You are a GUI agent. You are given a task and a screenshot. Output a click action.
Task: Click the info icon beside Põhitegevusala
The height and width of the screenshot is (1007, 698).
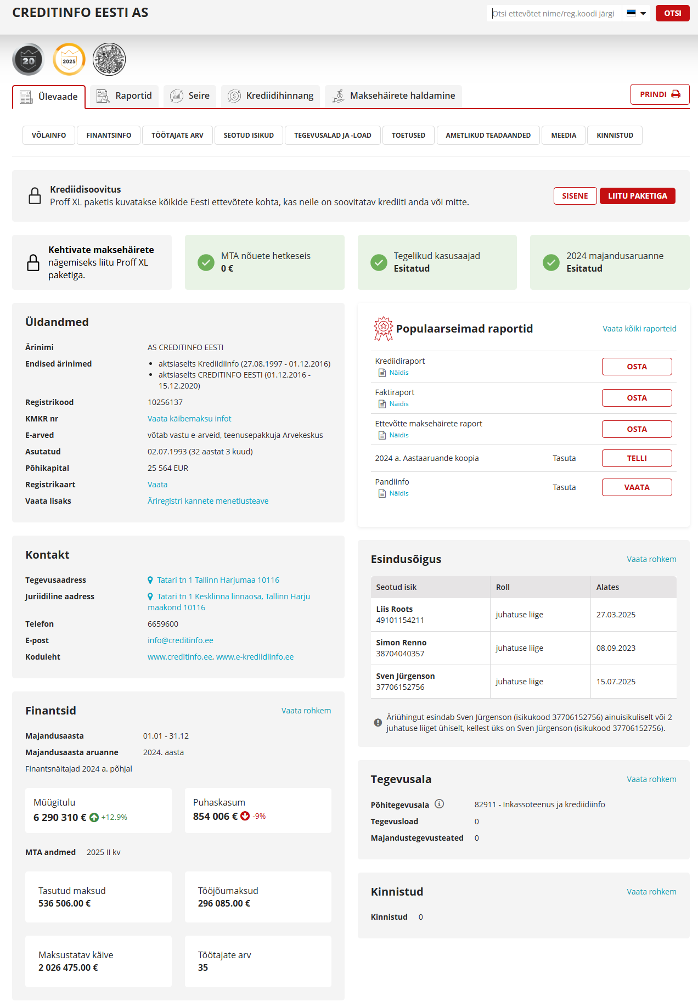click(x=439, y=804)
